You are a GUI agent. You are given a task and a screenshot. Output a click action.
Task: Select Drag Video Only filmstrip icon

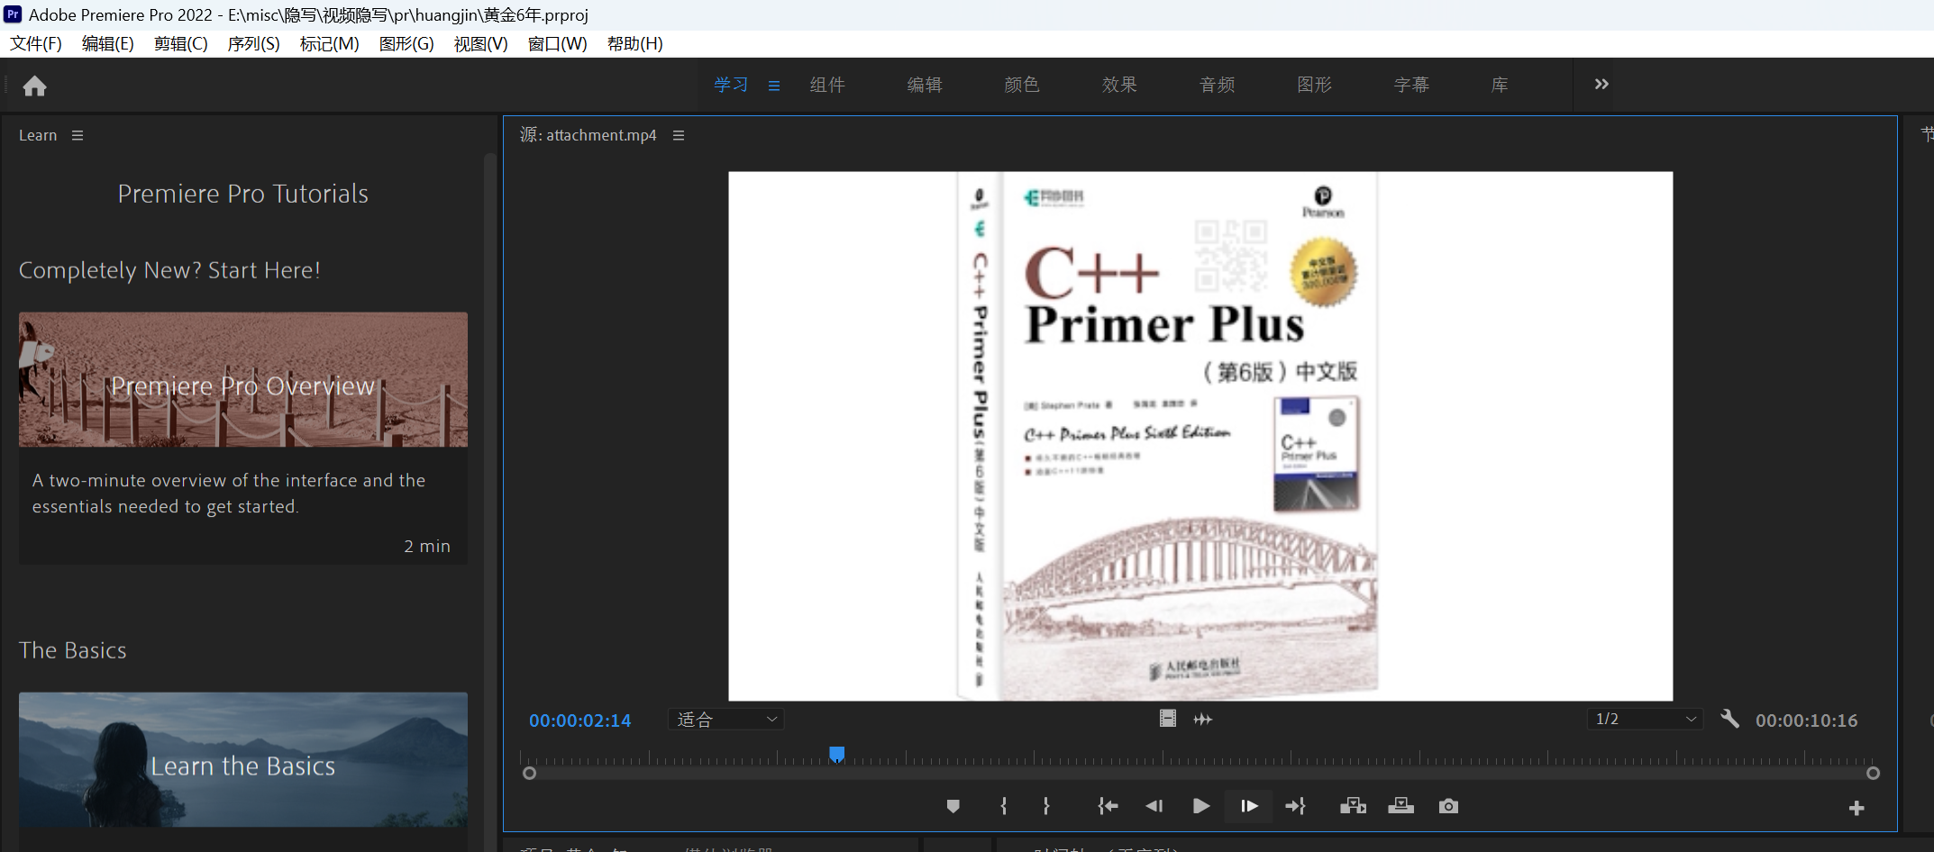pos(1167,719)
